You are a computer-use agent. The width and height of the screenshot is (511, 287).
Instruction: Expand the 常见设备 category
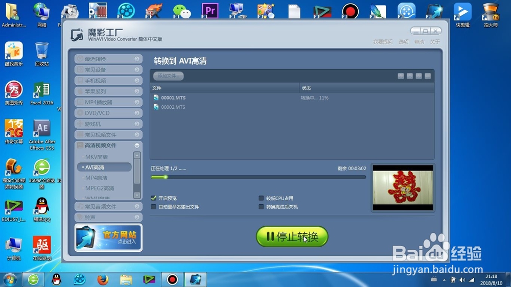108,69
